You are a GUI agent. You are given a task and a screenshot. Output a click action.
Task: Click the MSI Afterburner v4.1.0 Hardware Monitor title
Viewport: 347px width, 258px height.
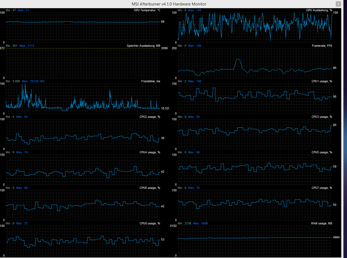pos(169,4)
